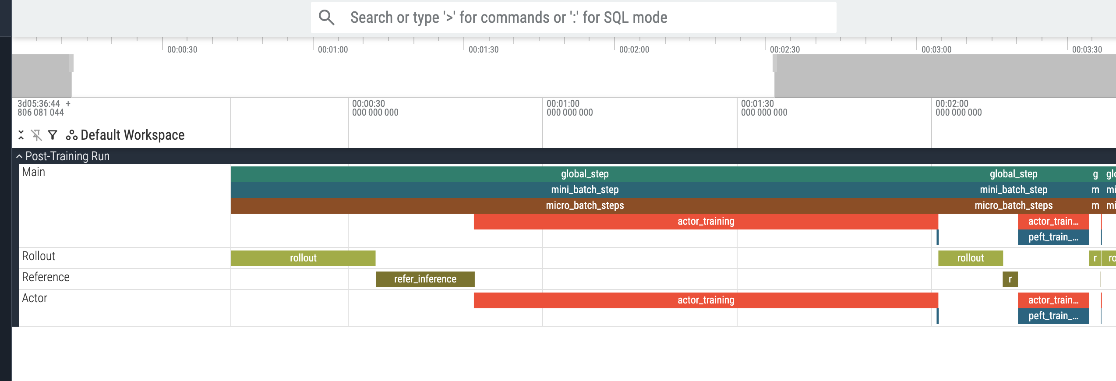Collapse the Post-Training Run group
Screen dimensions: 1116x381
click(19, 156)
